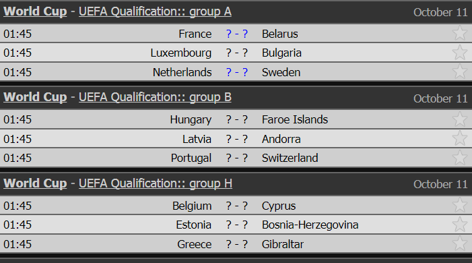Mark Hungary vs Faroe Islands as favorite
This screenshot has height=263, width=472.
pos(460,119)
